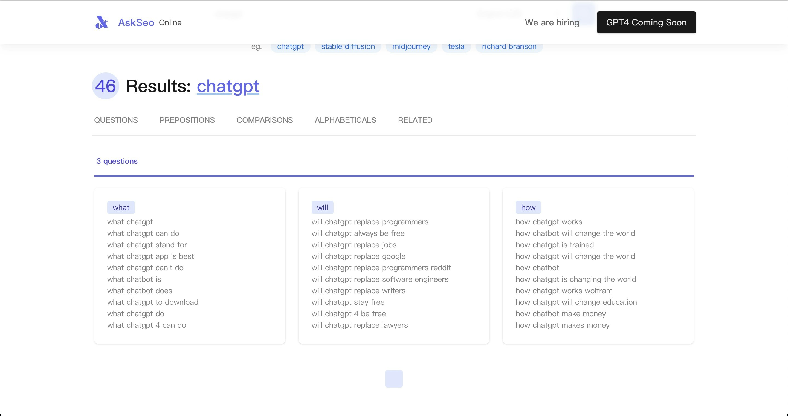Click 'how chatgpt will change the world'
This screenshot has width=788, height=416.
pyautogui.click(x=575, y=256)
